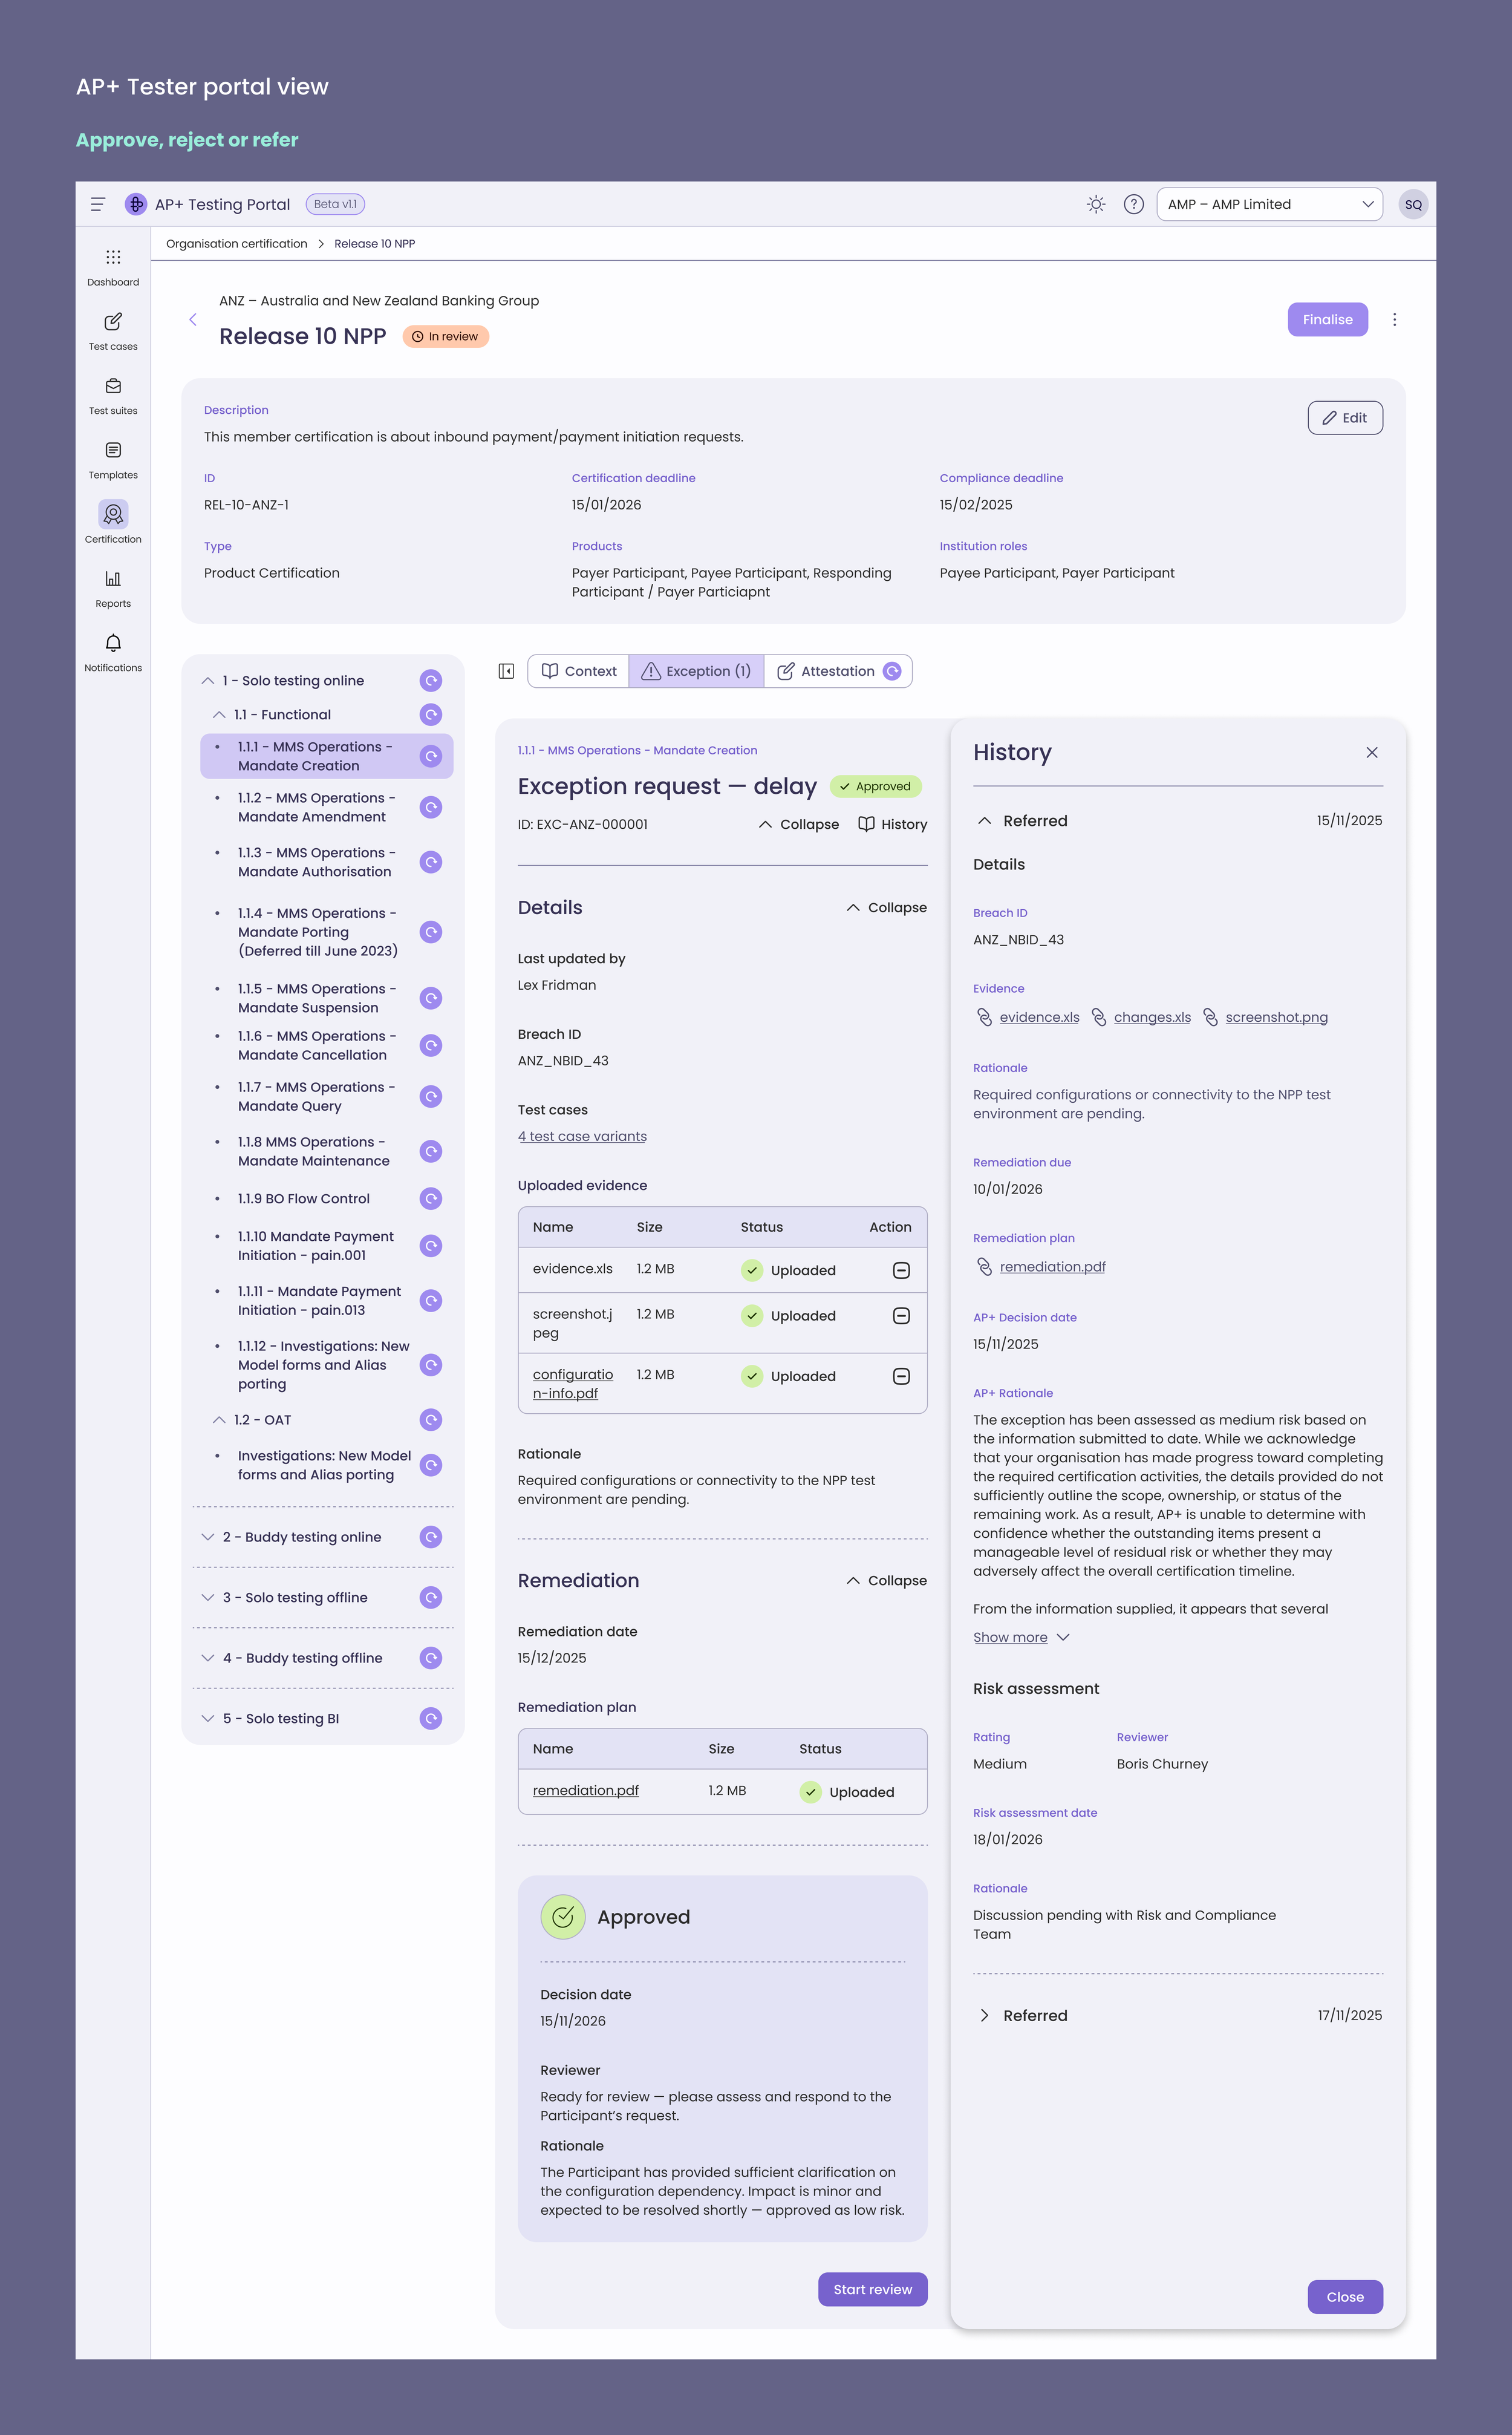Click the help question mark icon
The width and height of the screenshot is (1512, 2435).
[x=1133, y=204]
